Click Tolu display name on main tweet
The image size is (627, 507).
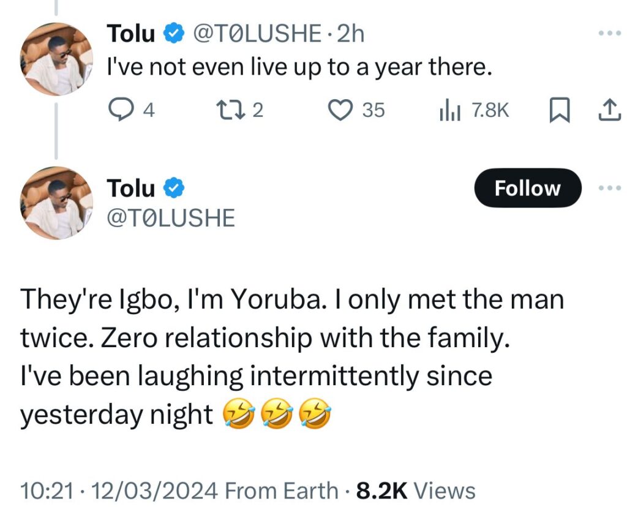(131, 189)
